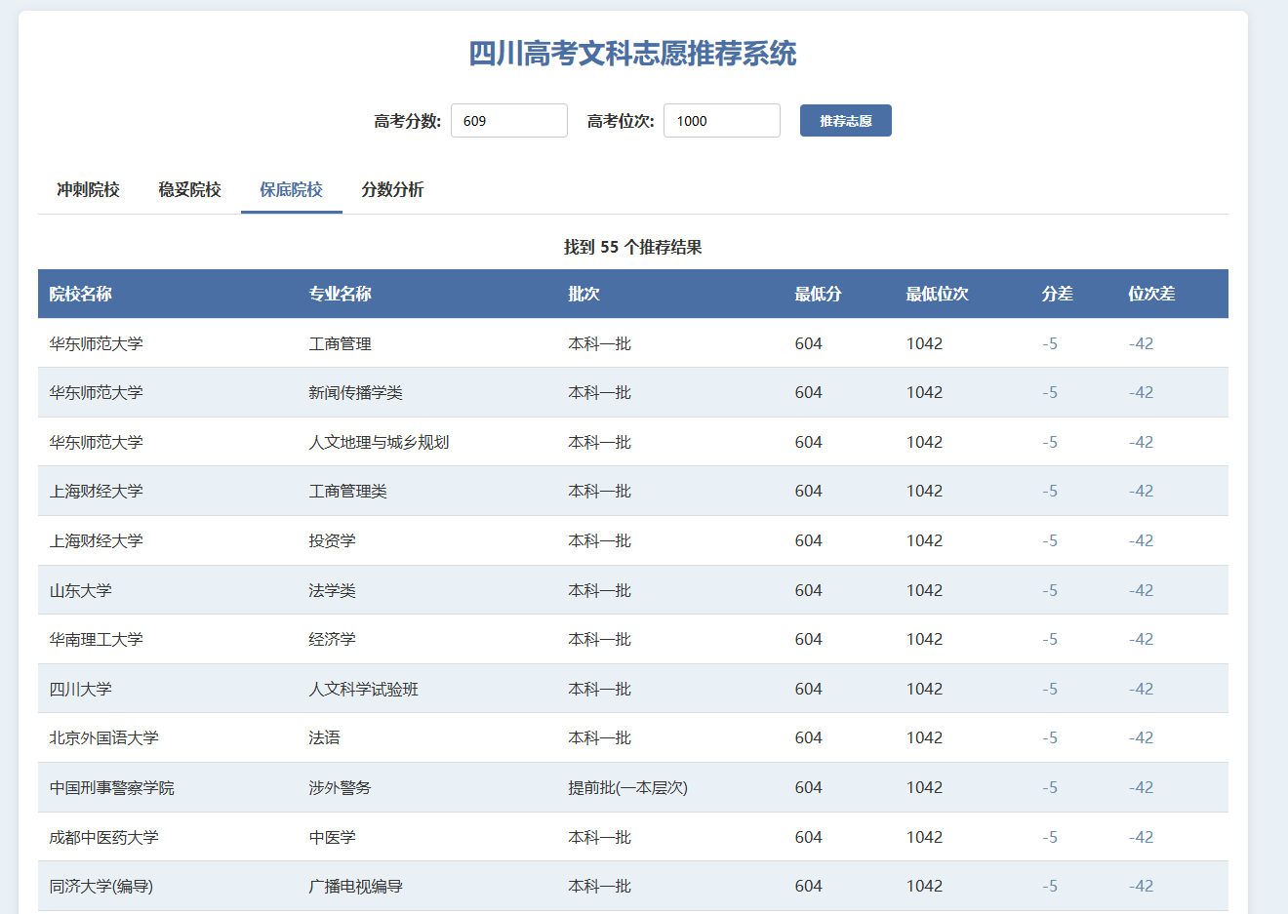Select 上海财经大学 in the 工商管理类 row
The height and width of the screenshot is (914, 1288).
click(97, 491)
